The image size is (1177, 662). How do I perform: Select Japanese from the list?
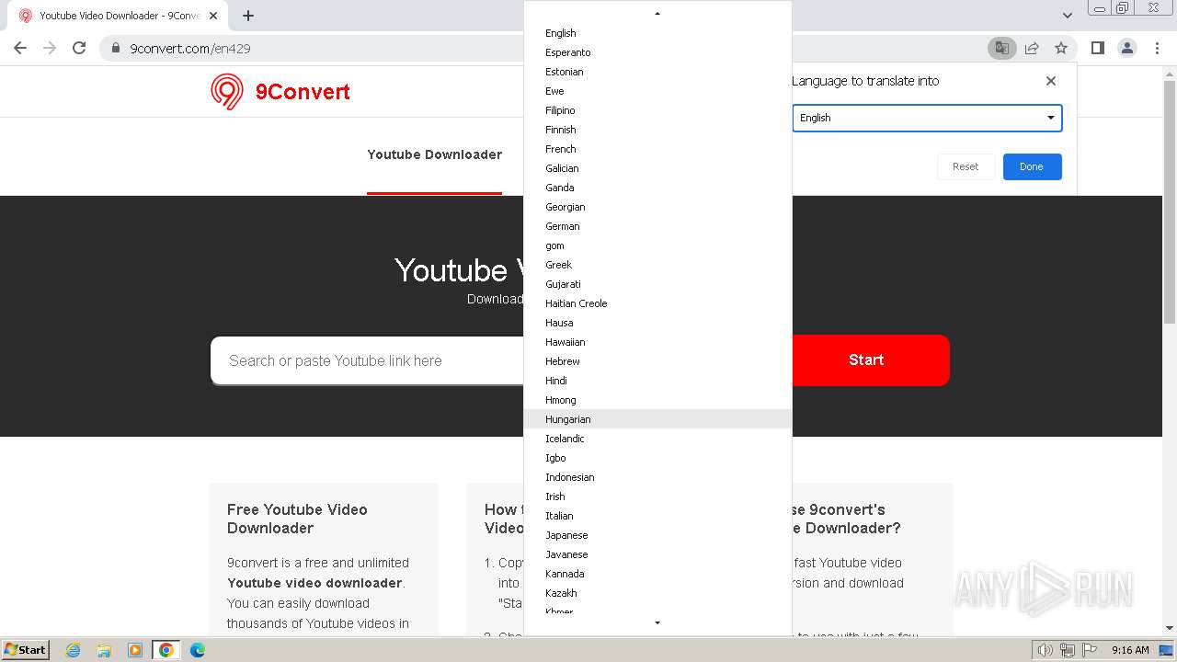coord(657,535)
